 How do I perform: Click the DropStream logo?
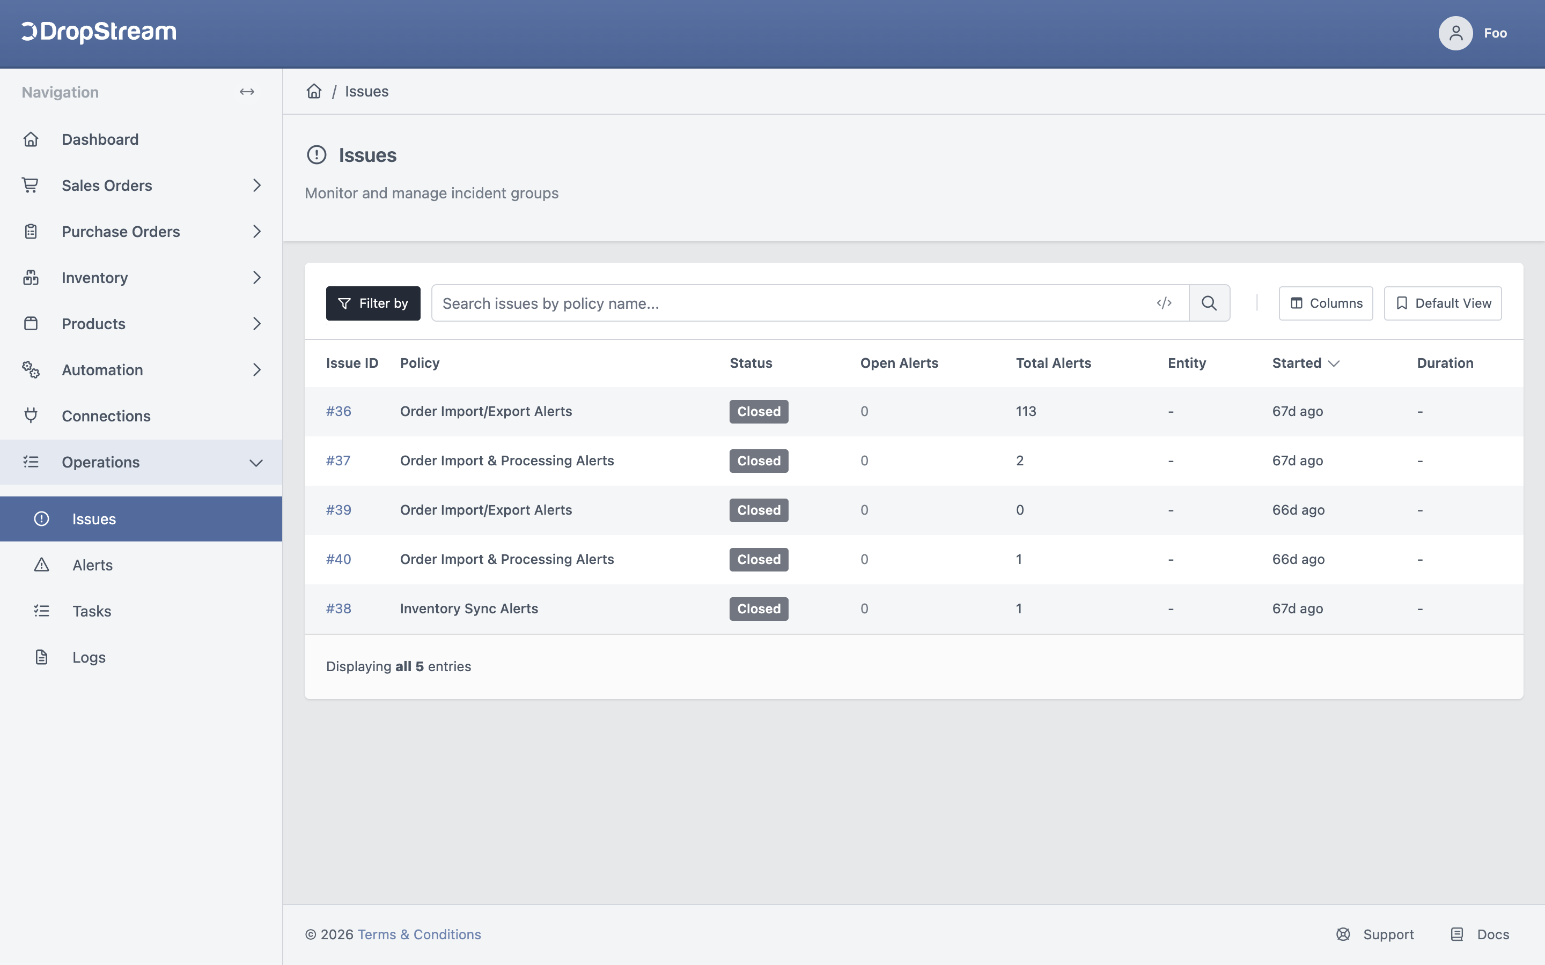tap(99, 32)
